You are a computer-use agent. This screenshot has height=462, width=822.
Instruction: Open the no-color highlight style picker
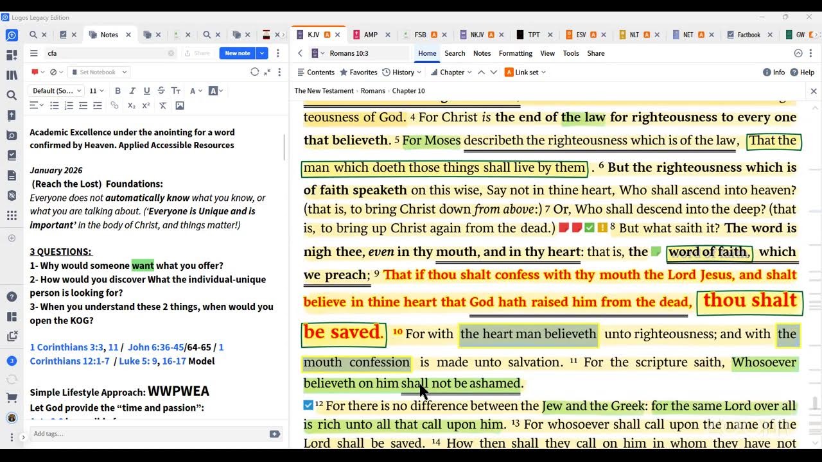point(56,72)
